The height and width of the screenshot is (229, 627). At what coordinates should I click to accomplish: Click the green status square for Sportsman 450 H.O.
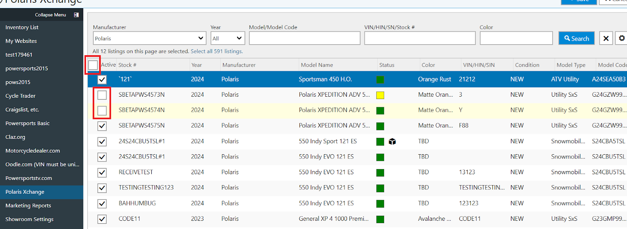(380, 79)
